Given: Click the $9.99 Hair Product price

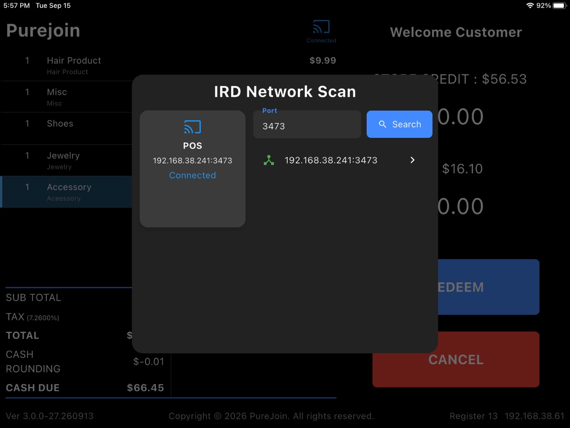Looking at the screenshot, I should tap(323, 61).
